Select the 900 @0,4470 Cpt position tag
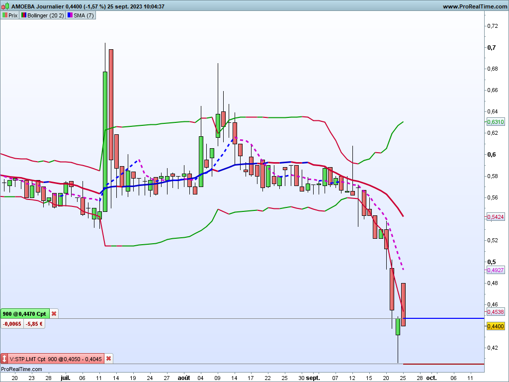 (x=25, y=314)
